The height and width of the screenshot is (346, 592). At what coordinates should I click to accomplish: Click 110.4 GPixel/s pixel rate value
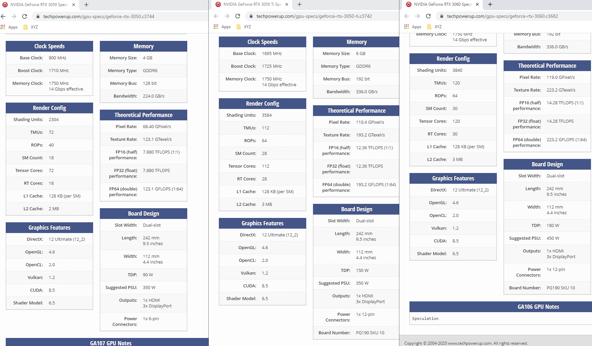click(370, 122)
